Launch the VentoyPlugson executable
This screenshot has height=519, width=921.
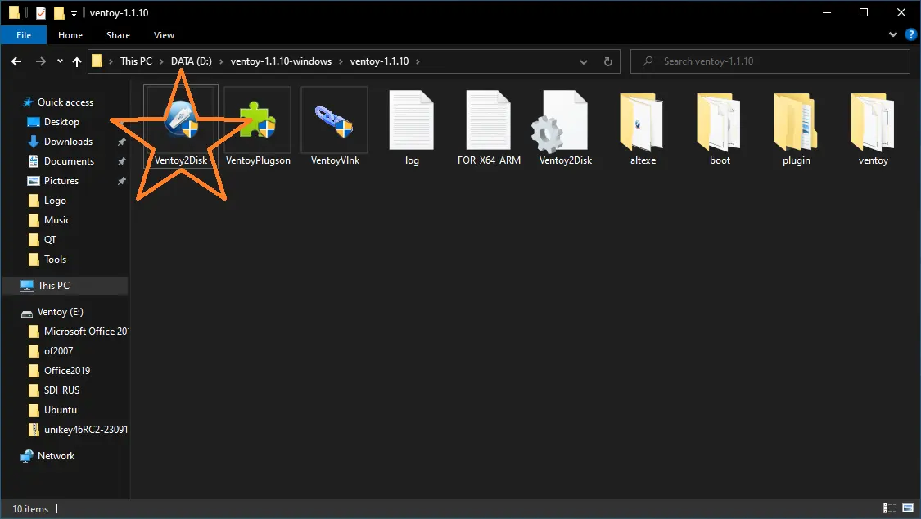point(258,124)
